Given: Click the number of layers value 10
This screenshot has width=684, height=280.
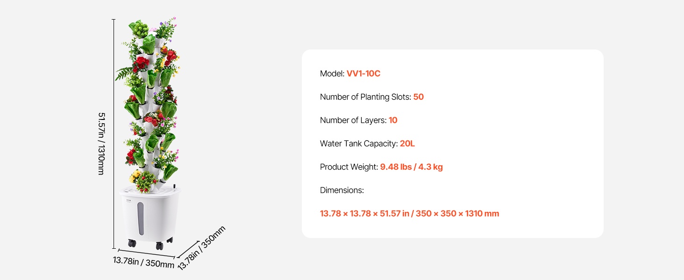Looking at the screenshot, I should 393,120.
